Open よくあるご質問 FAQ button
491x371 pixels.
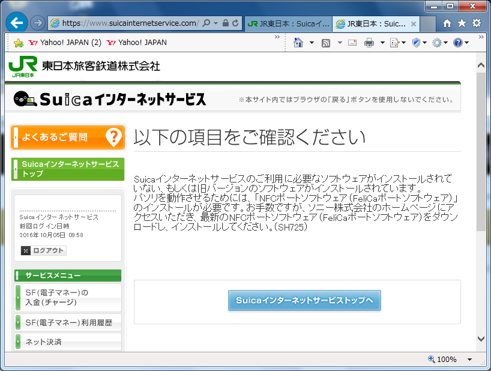click(68, 137)
